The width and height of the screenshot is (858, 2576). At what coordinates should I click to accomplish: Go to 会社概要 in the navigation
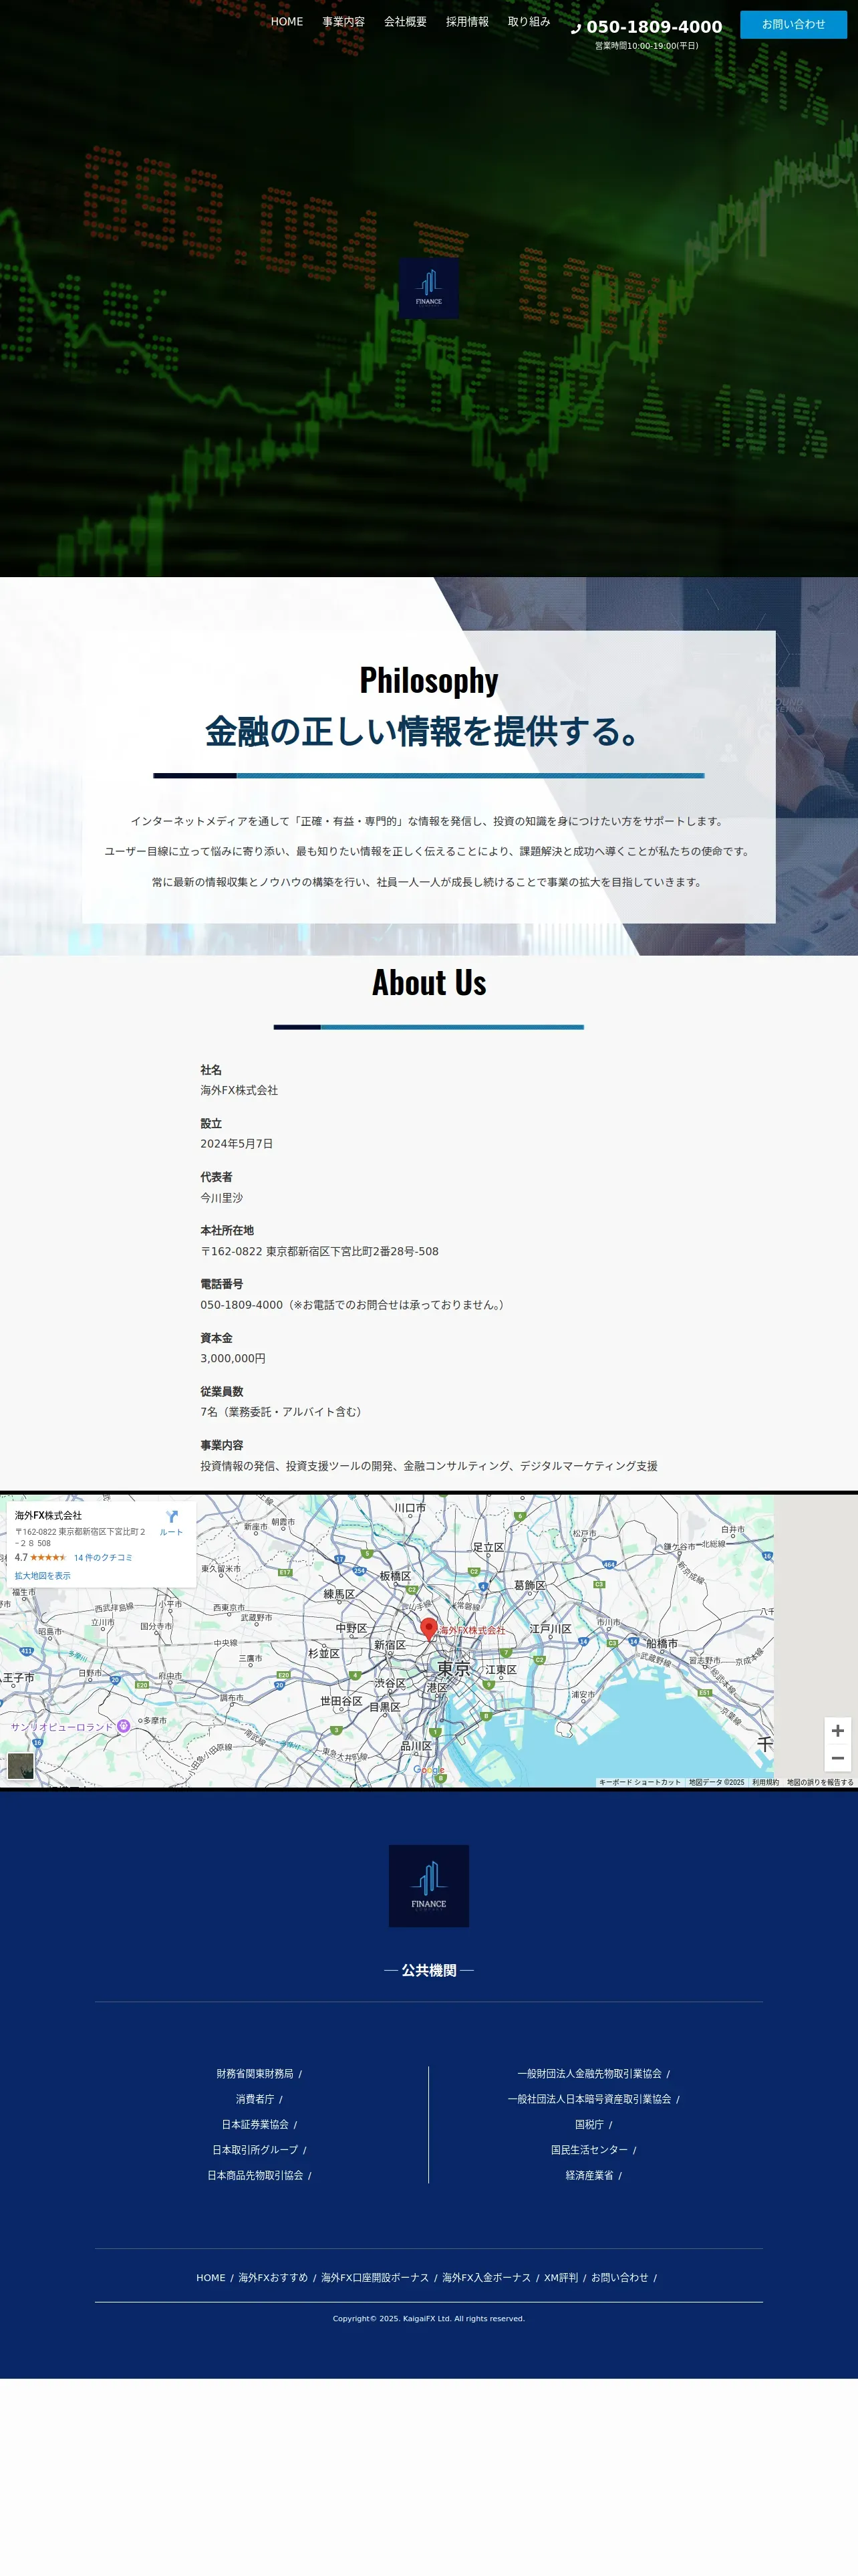[x=404, y=22]
